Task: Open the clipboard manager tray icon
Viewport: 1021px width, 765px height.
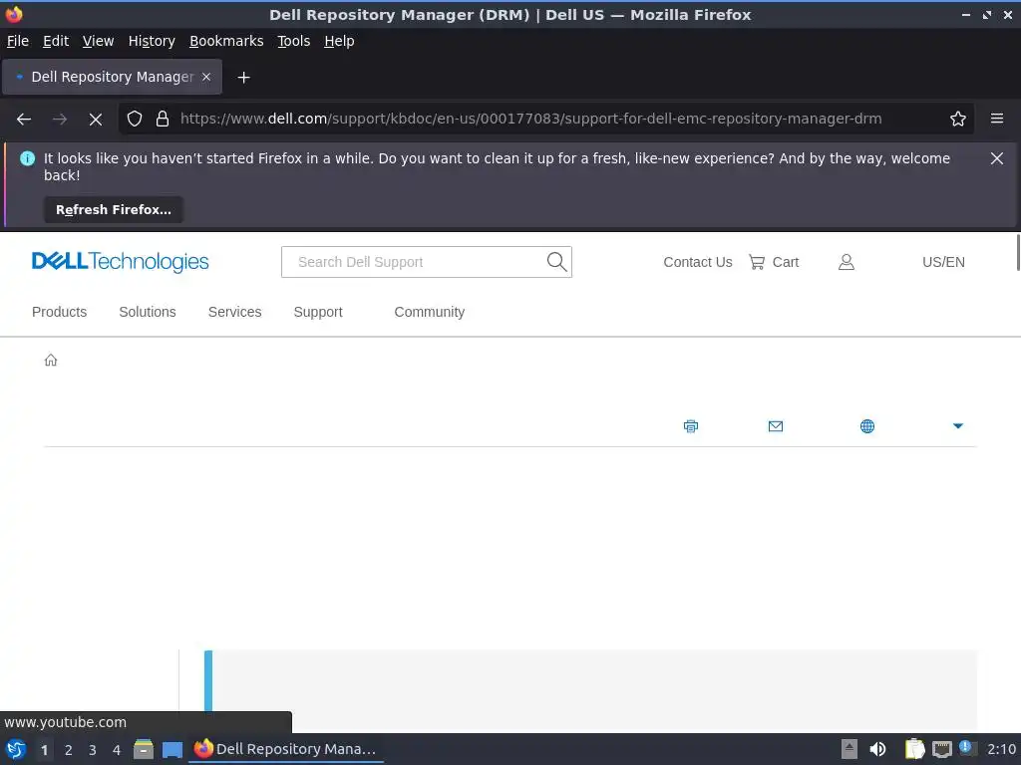Action: 914,749
